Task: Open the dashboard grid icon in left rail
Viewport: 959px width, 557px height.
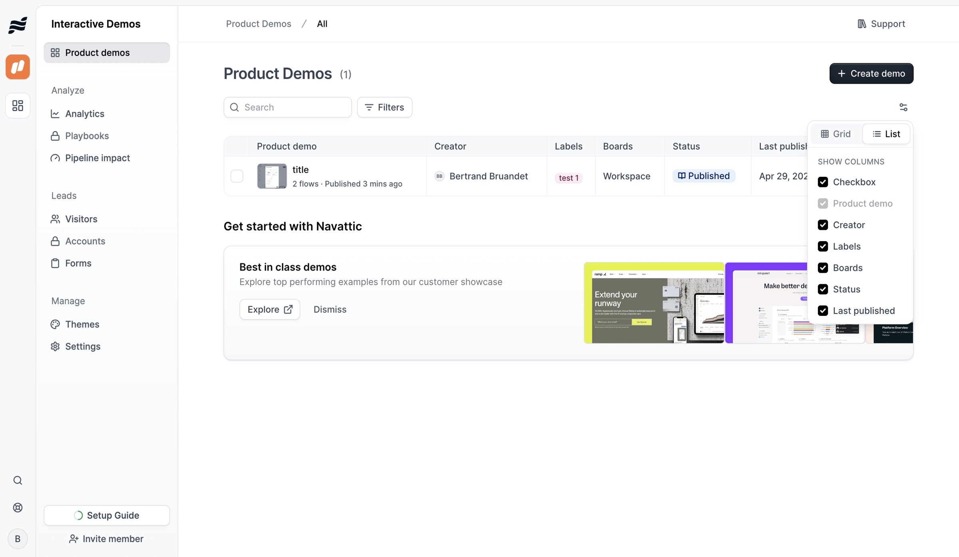Action: click(18, 105)
